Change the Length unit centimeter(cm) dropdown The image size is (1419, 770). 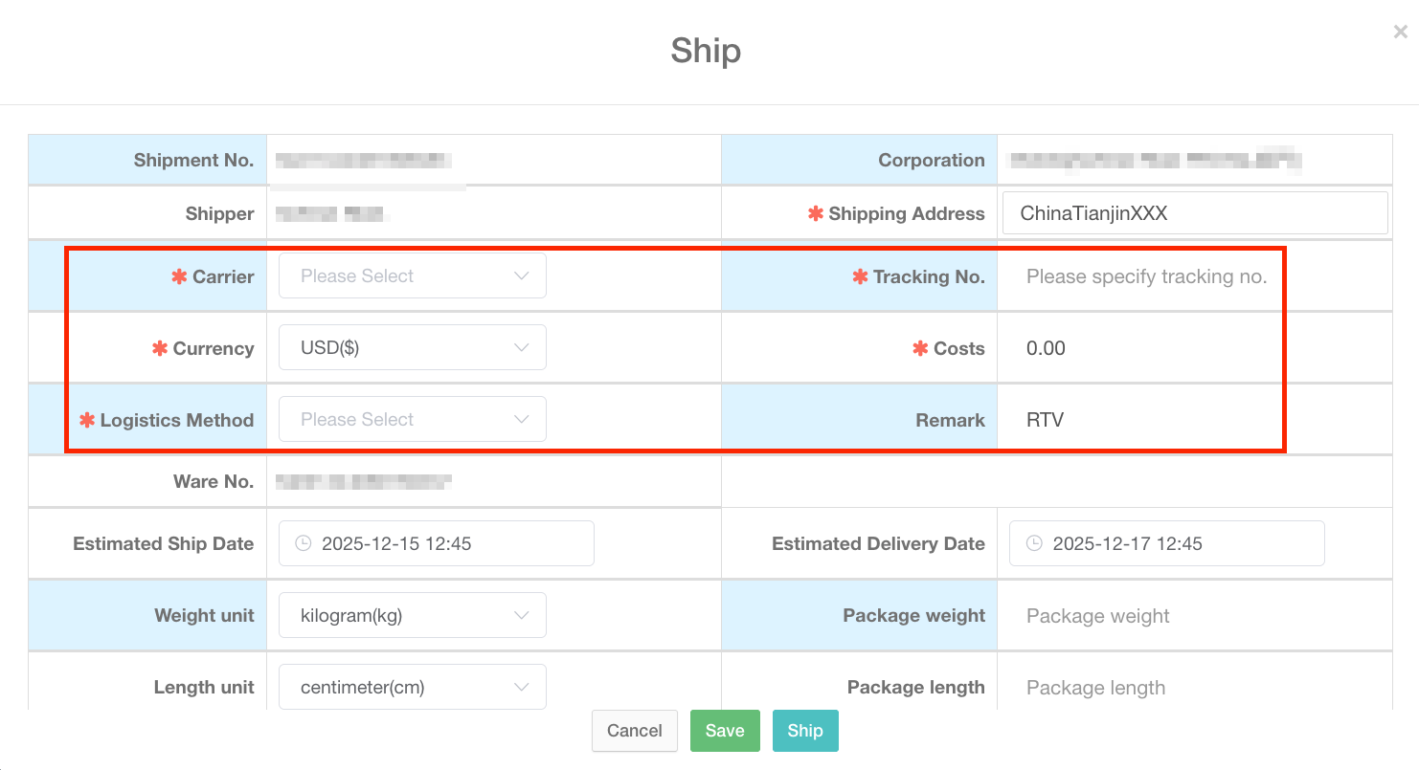[412, 687]
